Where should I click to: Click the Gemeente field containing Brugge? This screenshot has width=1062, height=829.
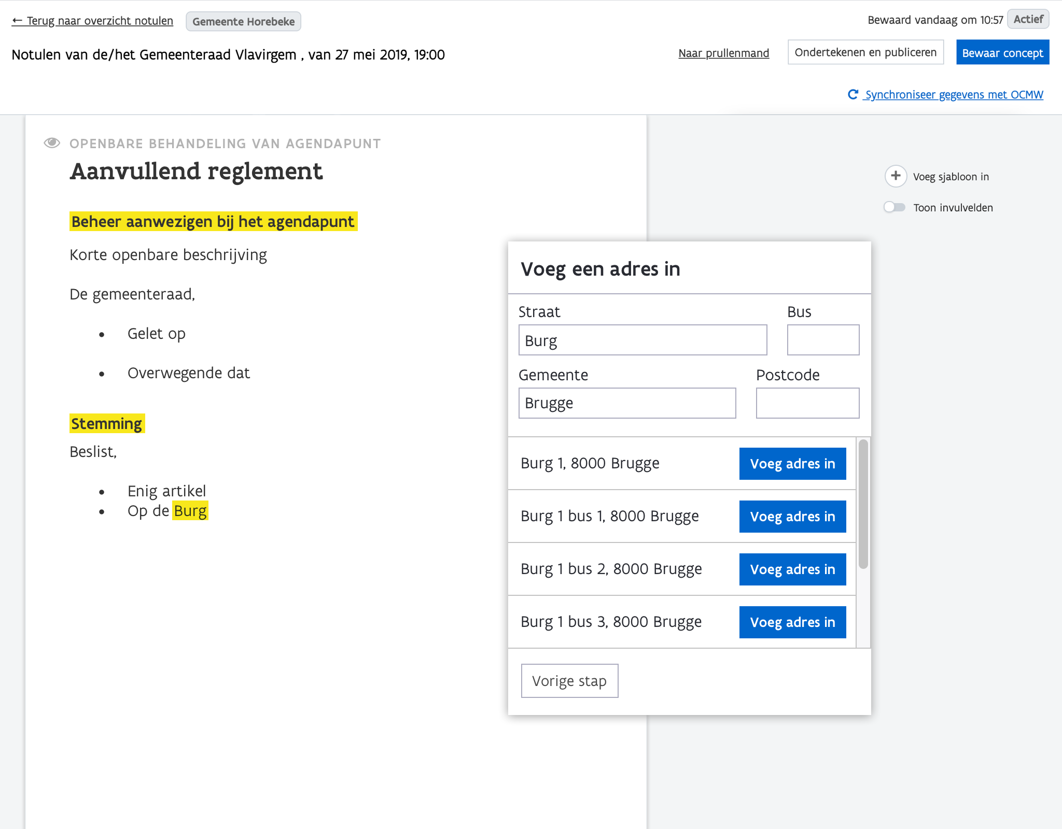(x=627, y=403)
